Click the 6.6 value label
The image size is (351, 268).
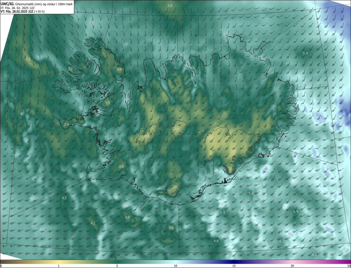(315, 255)
